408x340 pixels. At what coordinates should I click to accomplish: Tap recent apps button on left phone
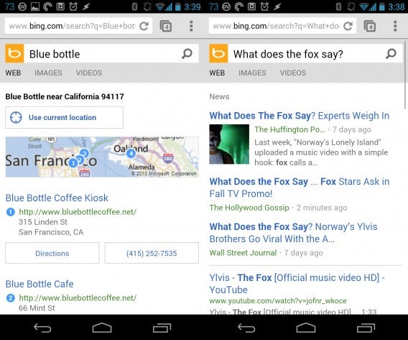[162, 328]
